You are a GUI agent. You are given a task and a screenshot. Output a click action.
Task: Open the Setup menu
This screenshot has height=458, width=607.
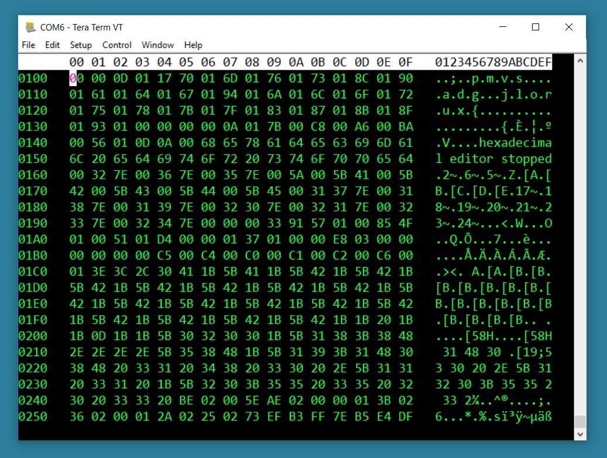(x=81, y=45)
